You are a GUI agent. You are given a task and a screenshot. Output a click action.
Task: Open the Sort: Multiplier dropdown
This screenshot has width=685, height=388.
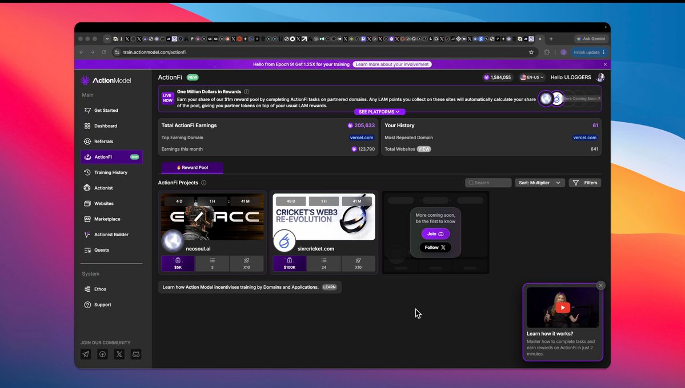tap(539, 183)
